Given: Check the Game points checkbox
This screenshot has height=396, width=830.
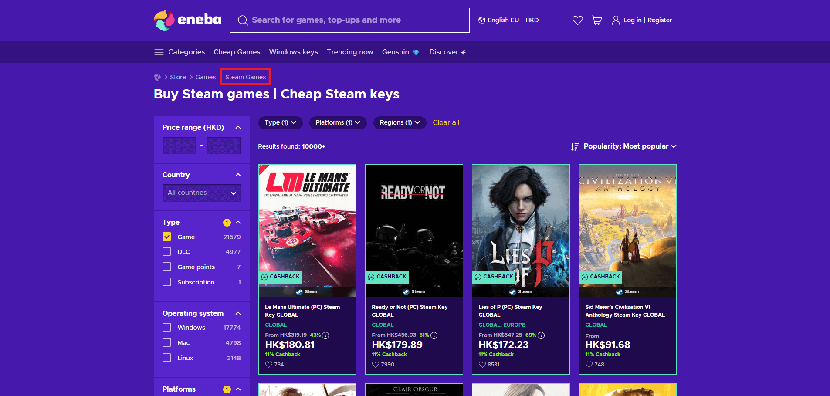Looking at the screenshot, I should coord(167,267).
